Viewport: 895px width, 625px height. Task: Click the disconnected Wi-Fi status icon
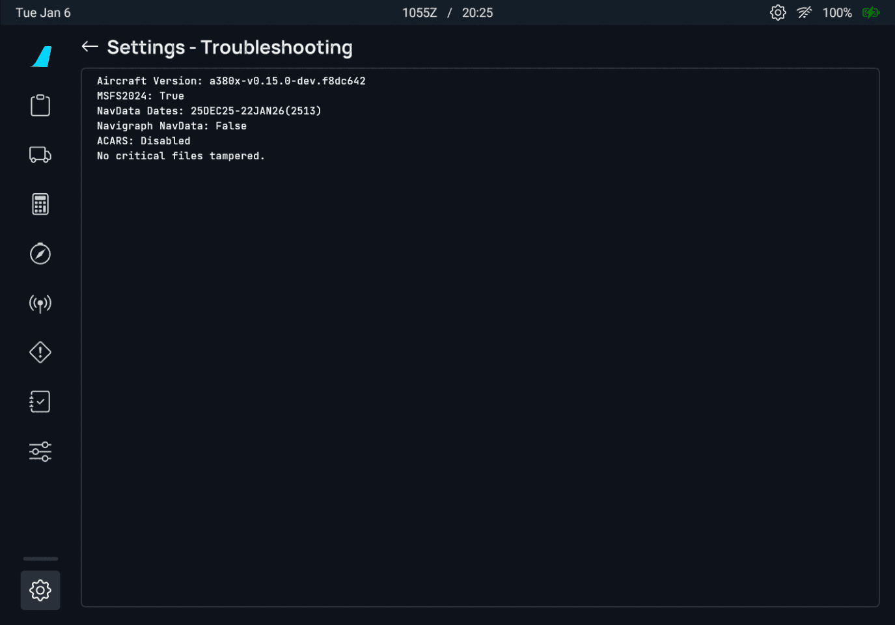point(805,13)
